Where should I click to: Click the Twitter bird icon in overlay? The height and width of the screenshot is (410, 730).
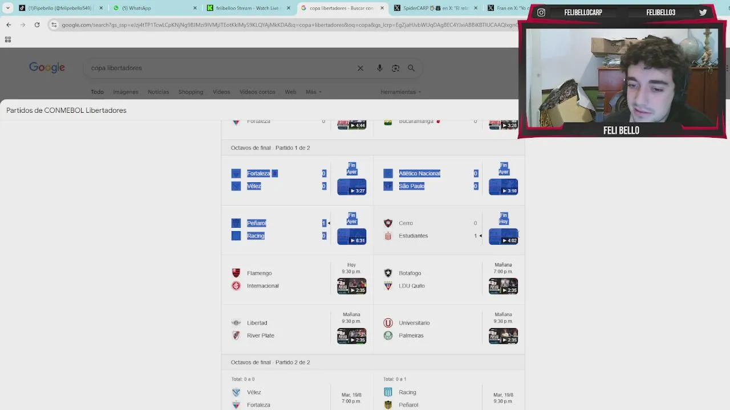pos(703,12)
